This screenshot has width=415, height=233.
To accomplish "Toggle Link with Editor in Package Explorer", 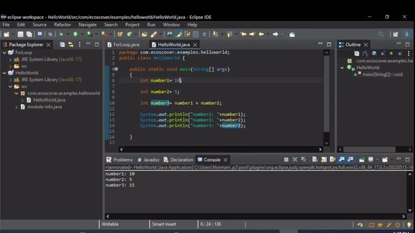I will pyautogui.click(x=71, y=45).
